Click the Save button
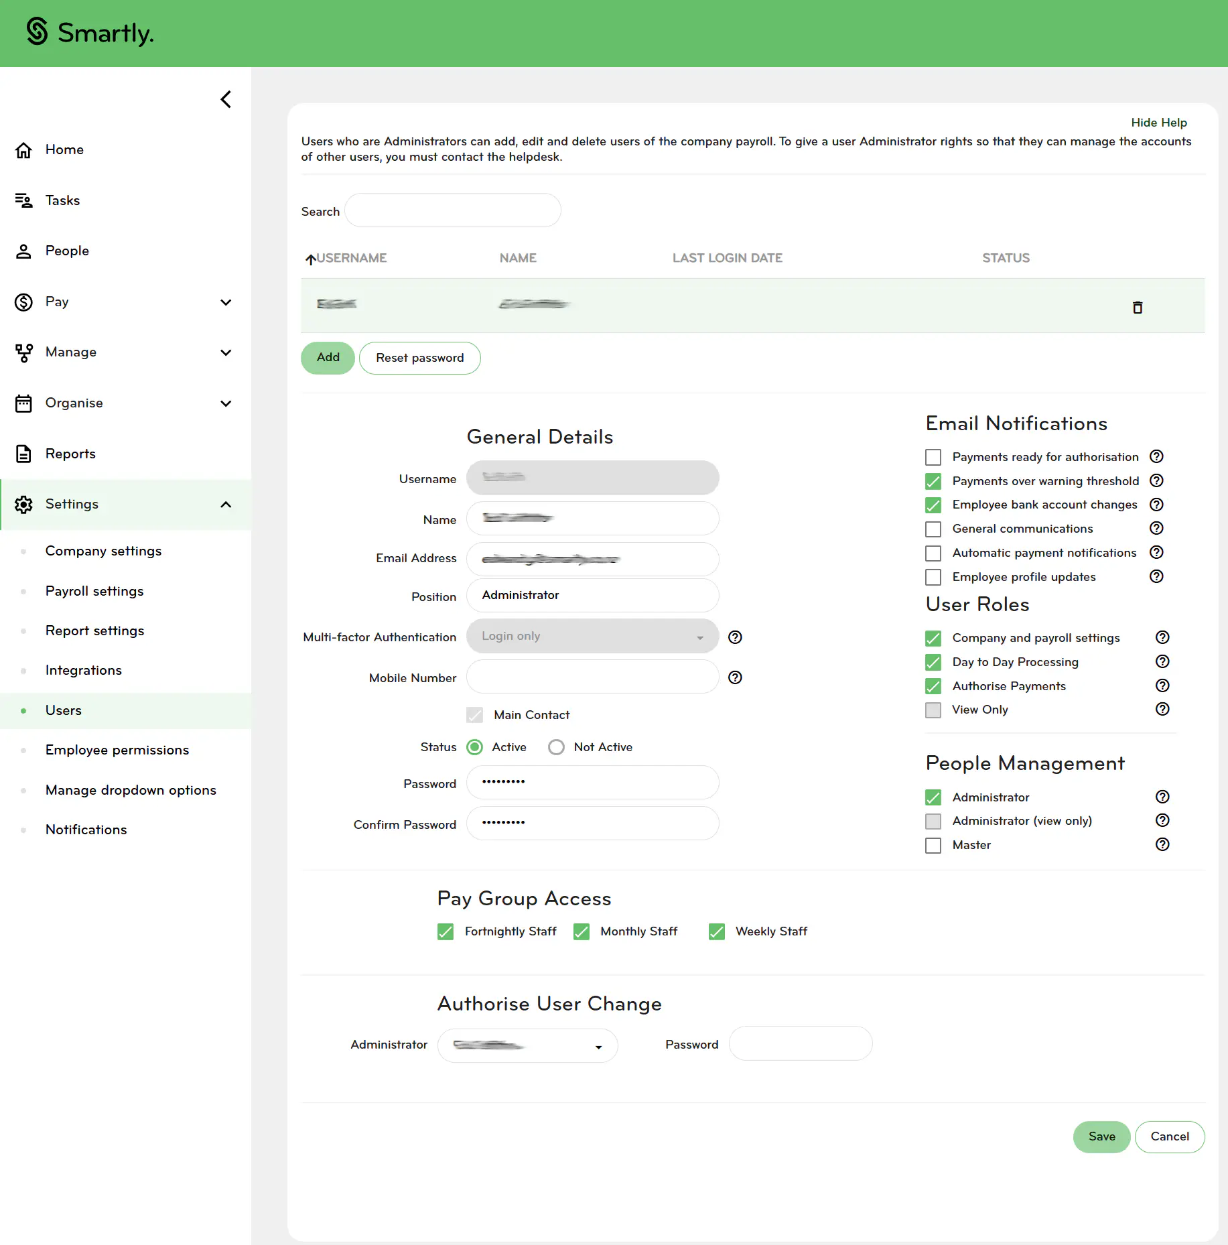Screen dimensions: 1228x1245 [1102, 1136]
